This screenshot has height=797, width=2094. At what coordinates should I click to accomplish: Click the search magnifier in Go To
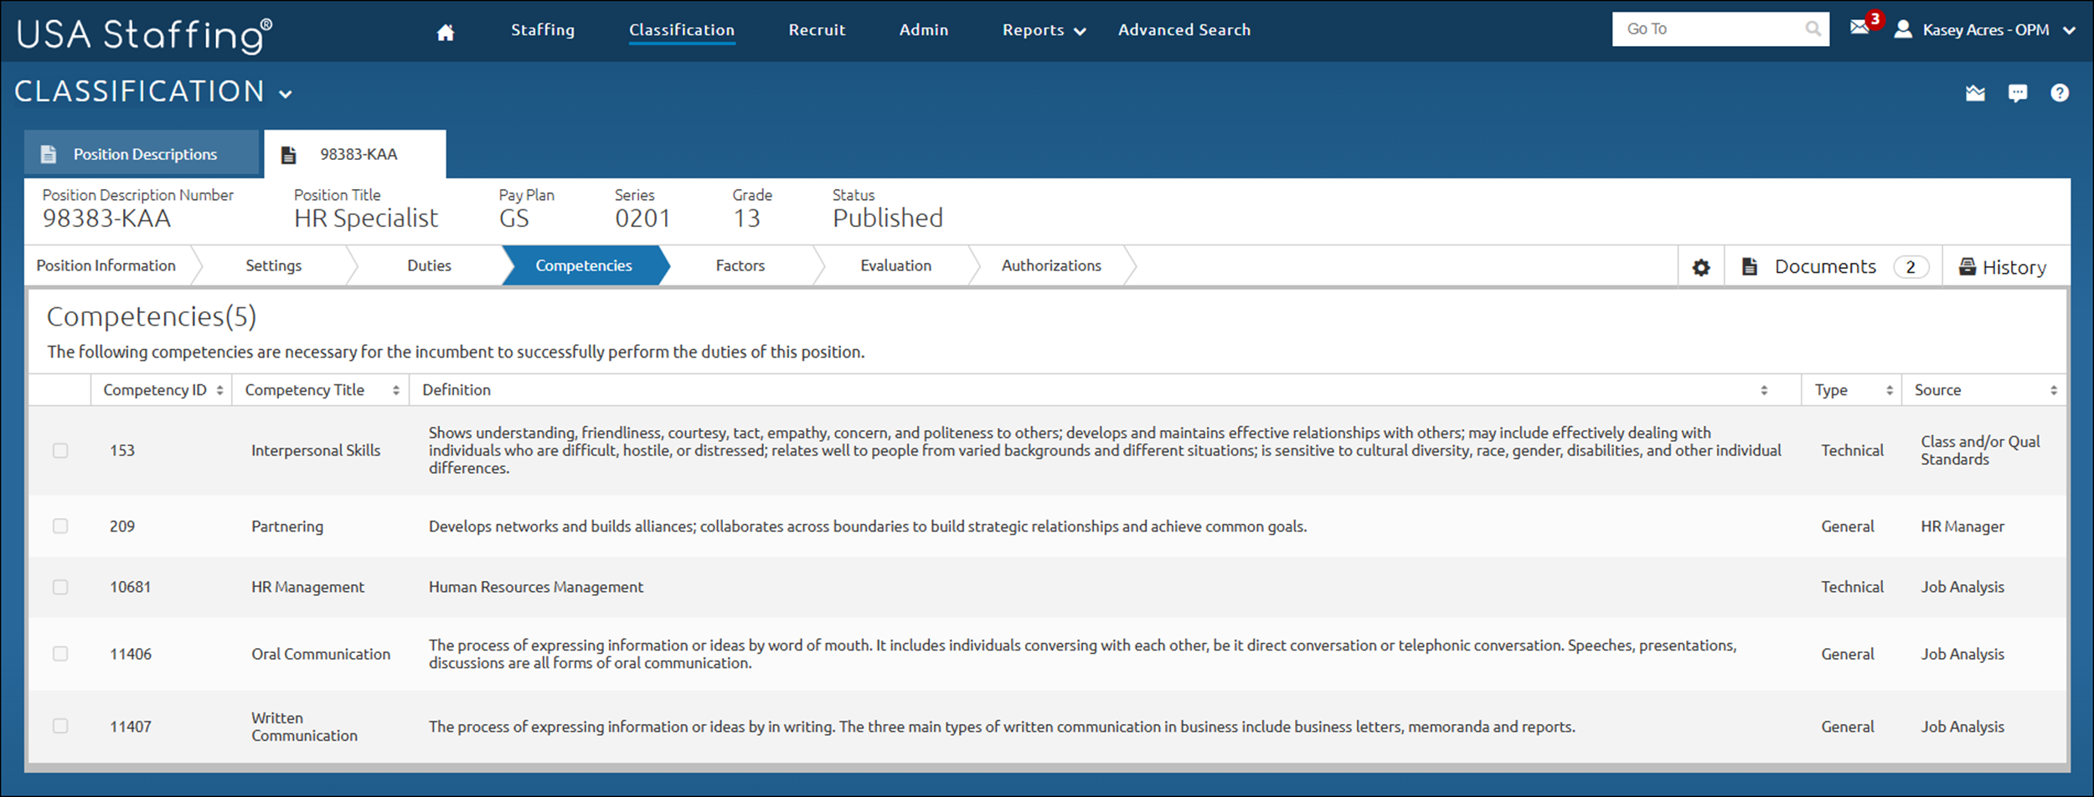[1813, 29]
